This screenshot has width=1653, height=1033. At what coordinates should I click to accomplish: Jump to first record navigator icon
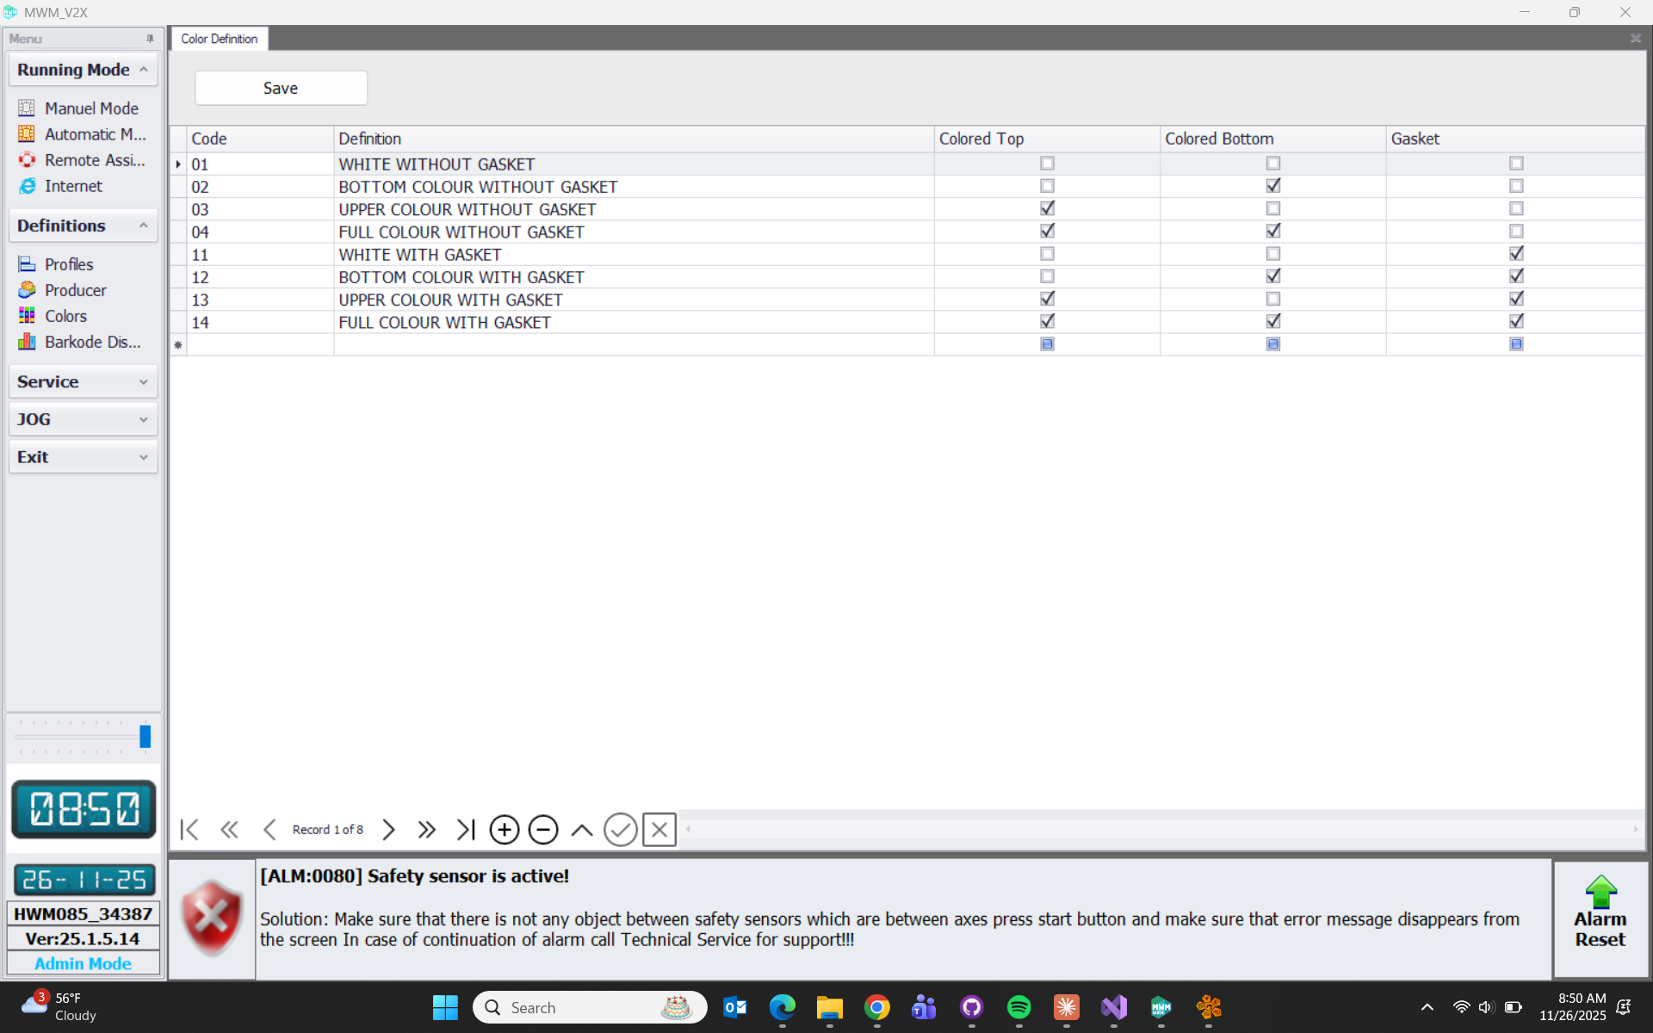pos(189,830)
